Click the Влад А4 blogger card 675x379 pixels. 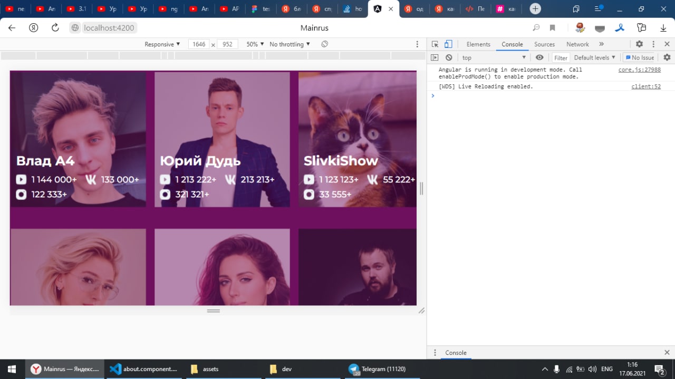[78, 139]
